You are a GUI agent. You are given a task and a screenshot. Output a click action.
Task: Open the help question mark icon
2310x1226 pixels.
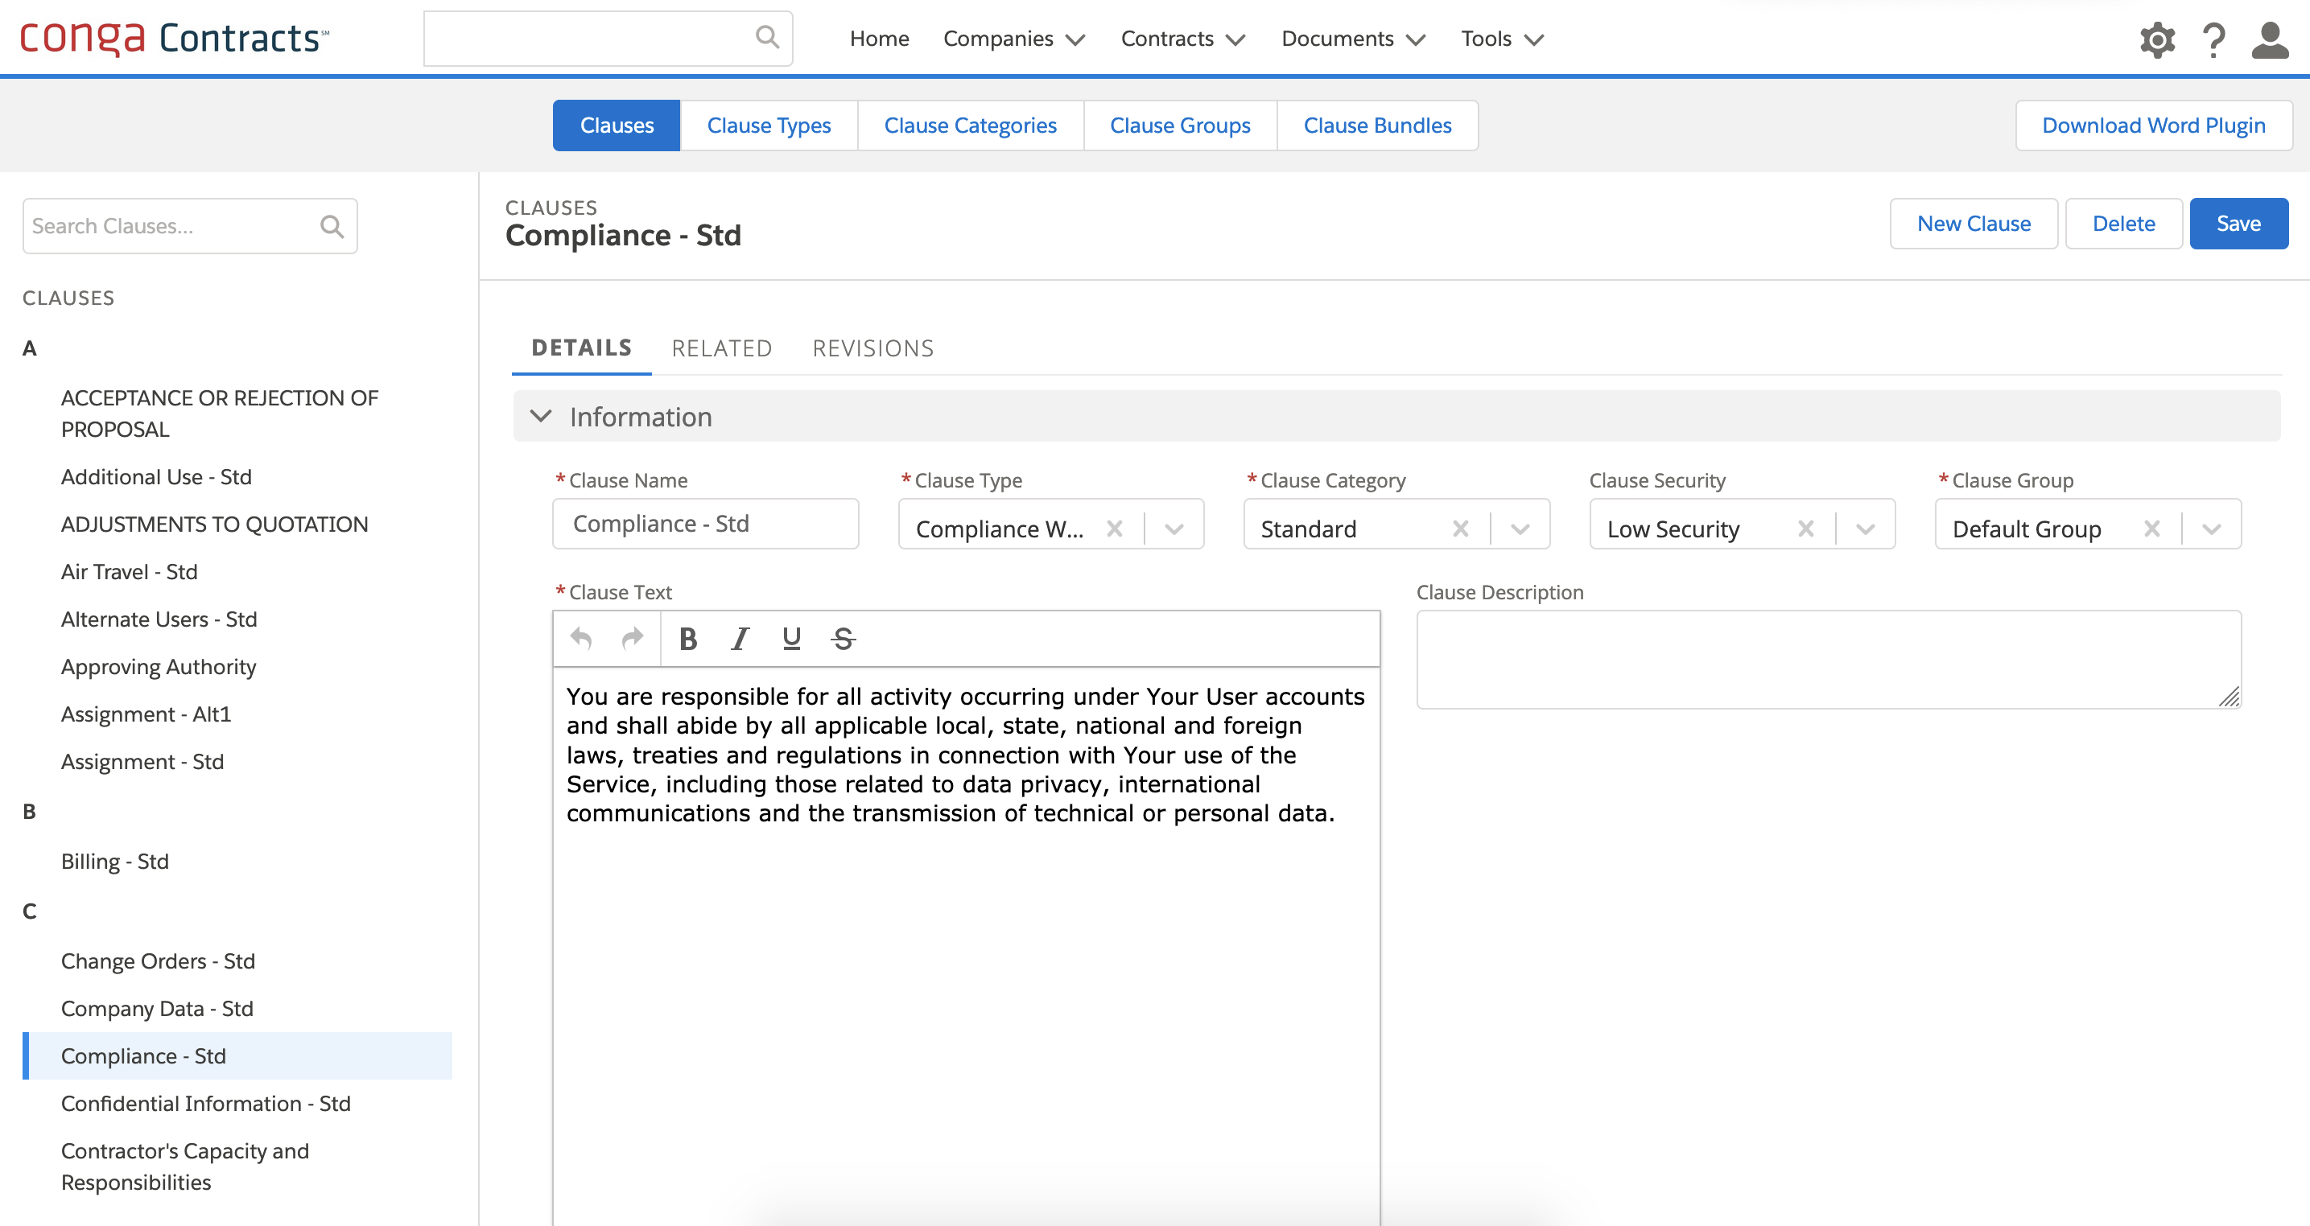coord(2213,39)
